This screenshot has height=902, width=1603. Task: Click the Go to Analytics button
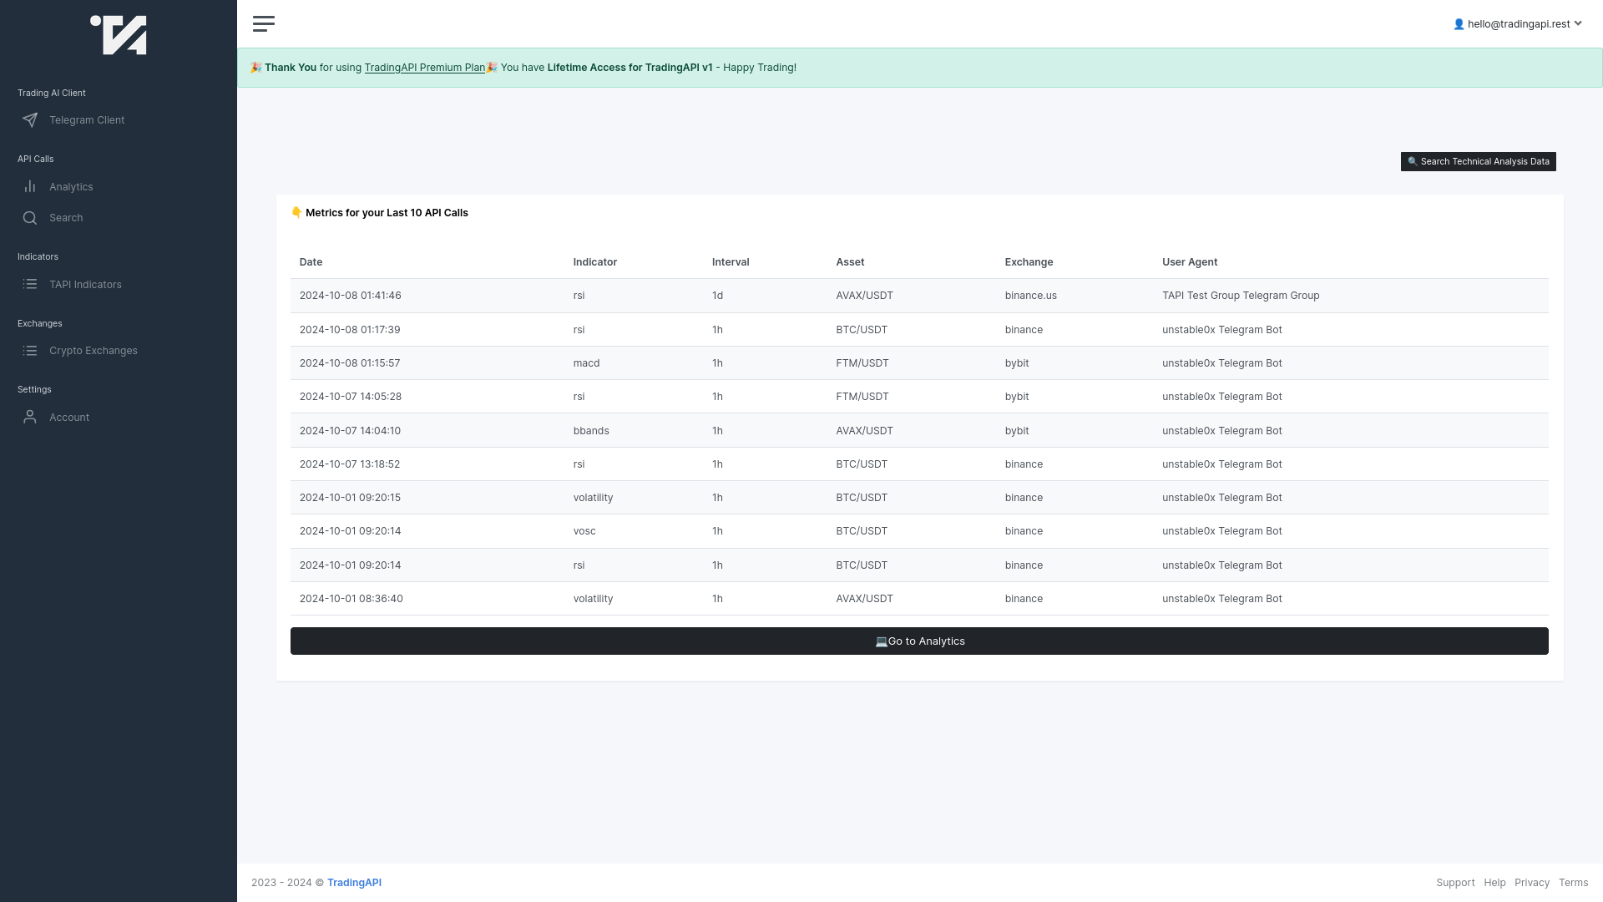click(919, 641)
